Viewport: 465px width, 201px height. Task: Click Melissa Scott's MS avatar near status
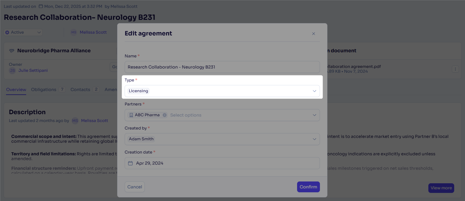[x=74, y=32]
